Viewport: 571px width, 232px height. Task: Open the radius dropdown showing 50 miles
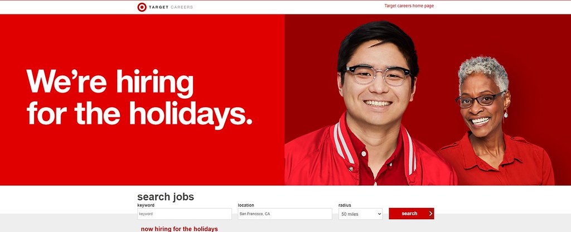tap(361, 214)
